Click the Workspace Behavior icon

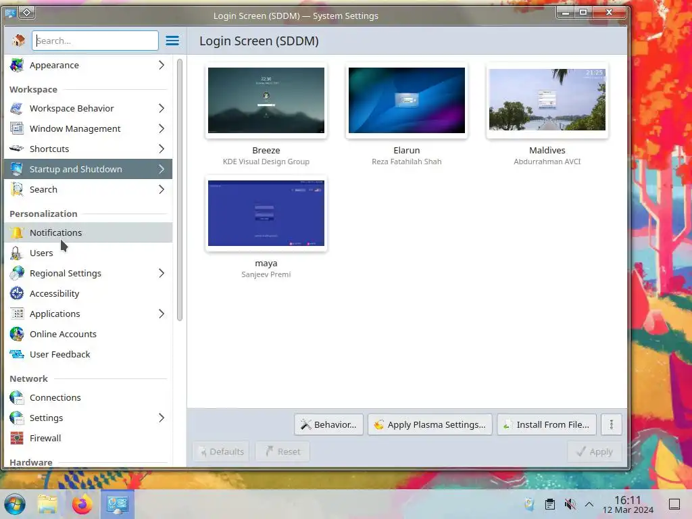17,108
